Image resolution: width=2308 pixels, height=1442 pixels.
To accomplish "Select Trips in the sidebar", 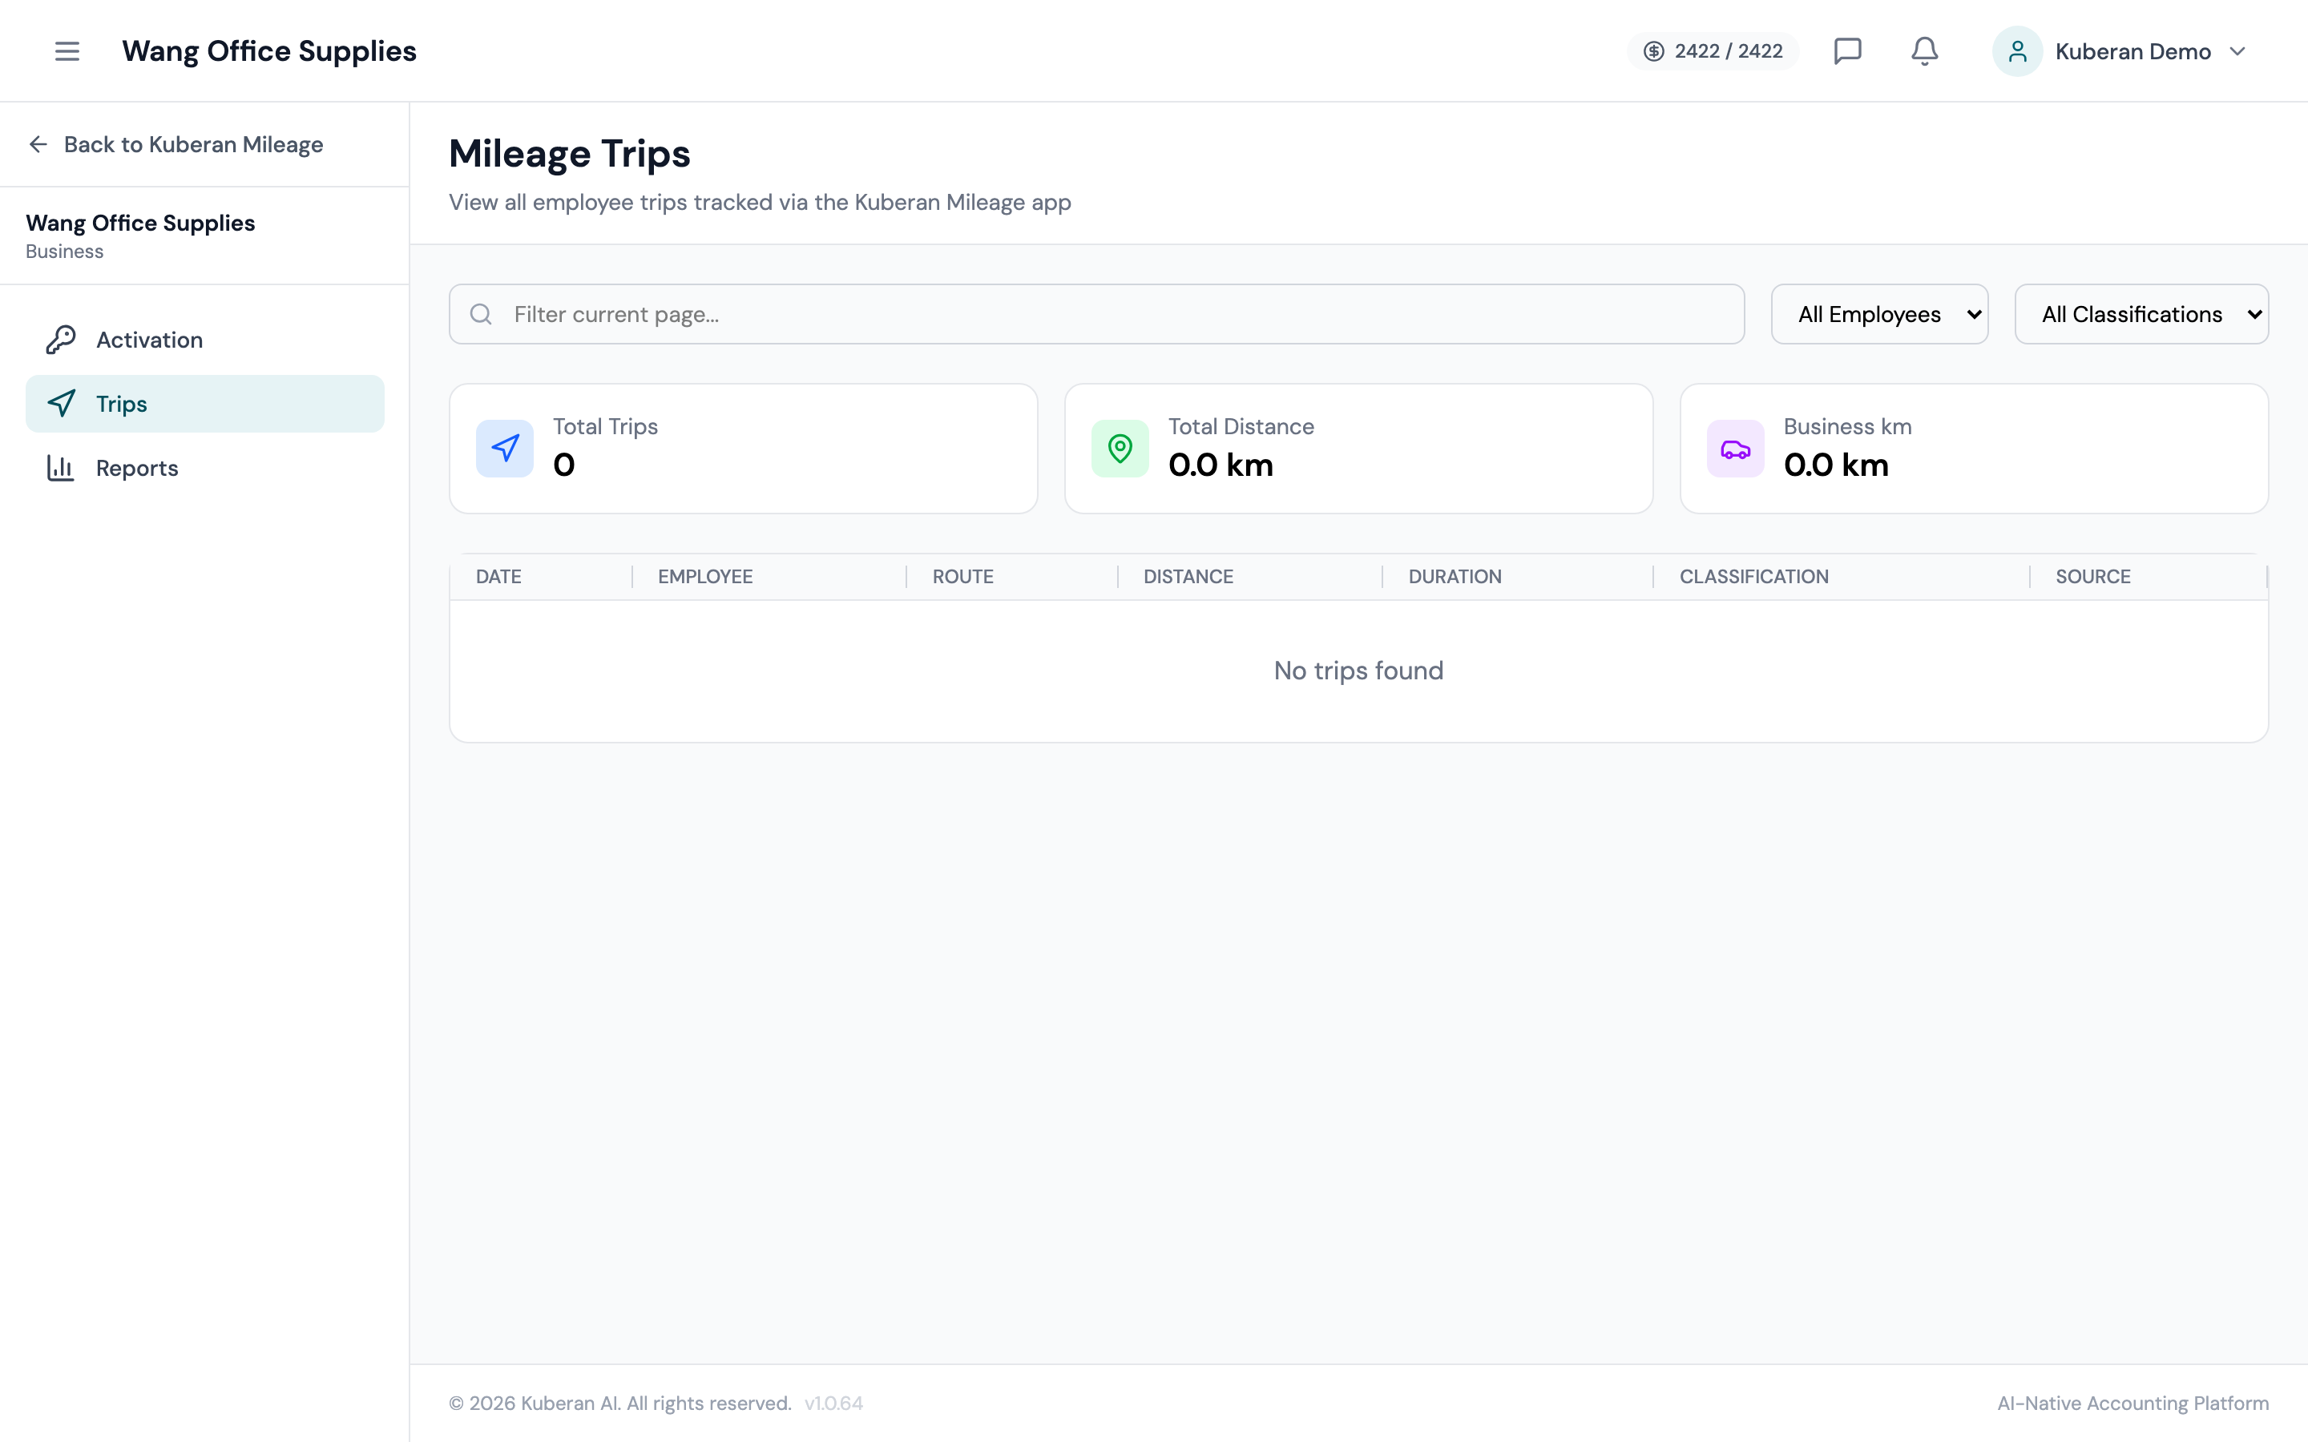I will click(x=205, y=404).
